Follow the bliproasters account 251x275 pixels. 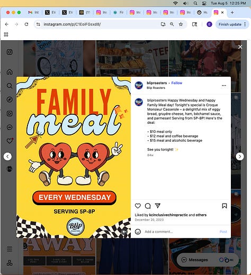177,83
